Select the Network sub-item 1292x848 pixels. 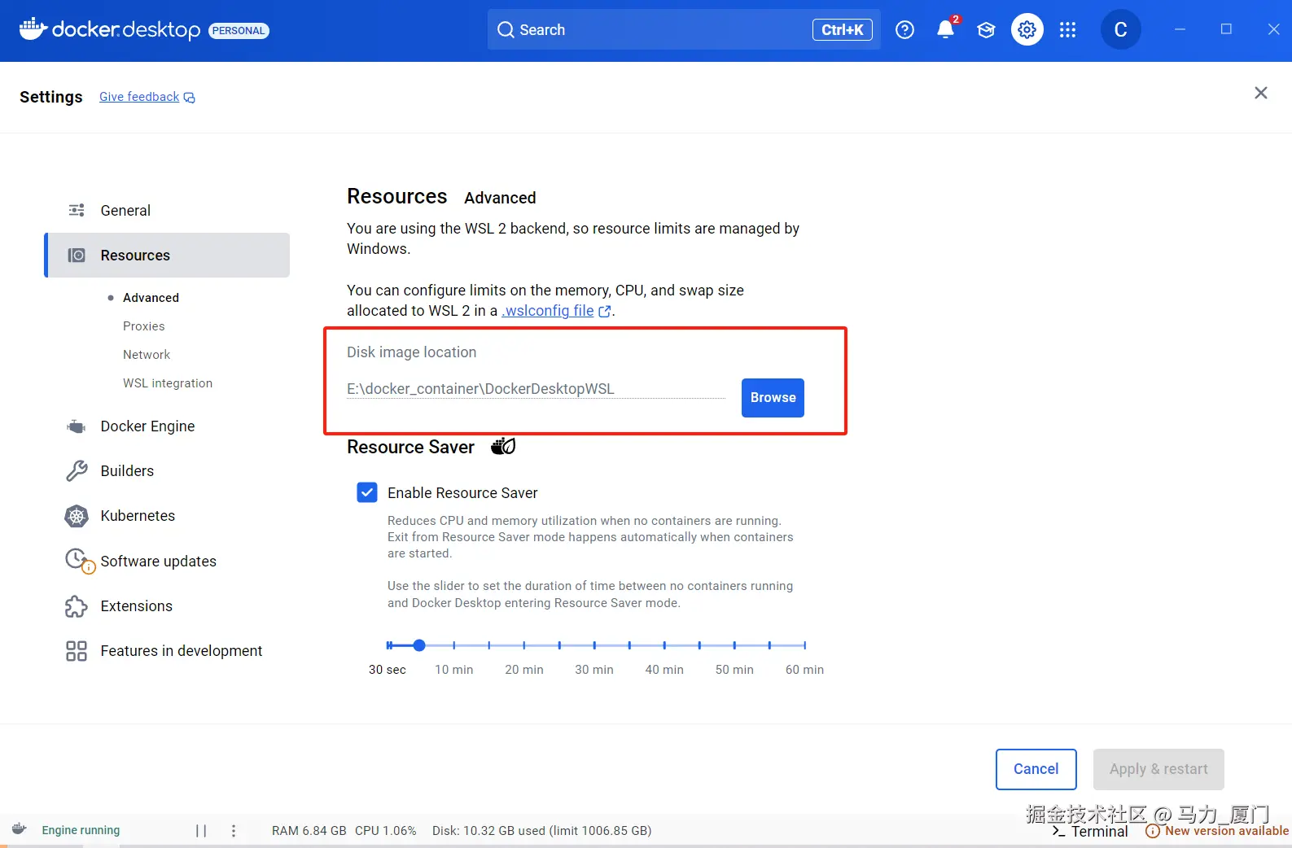147,355
